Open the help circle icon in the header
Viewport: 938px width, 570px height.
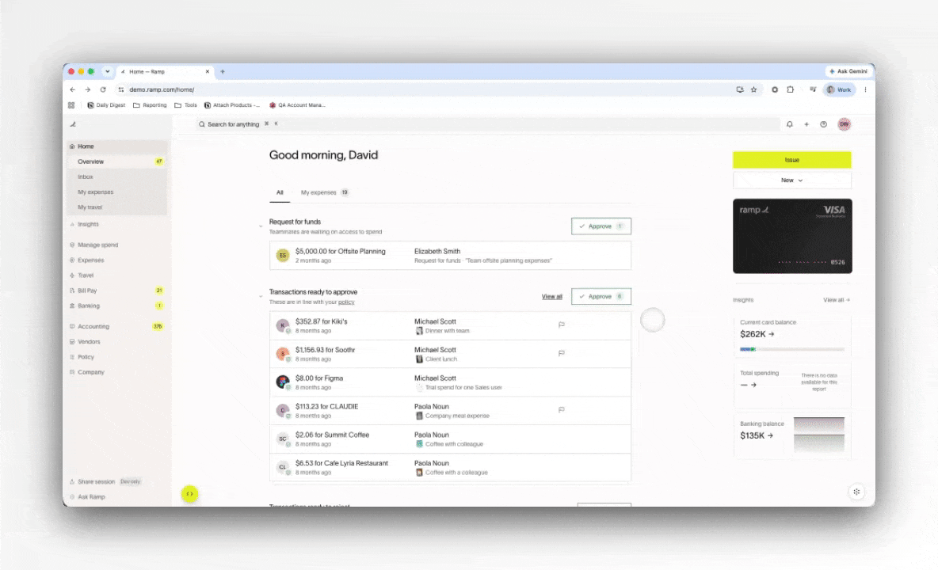824,124
